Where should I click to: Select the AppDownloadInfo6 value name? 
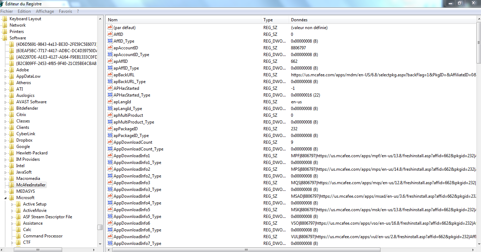[x=132, y=223]
